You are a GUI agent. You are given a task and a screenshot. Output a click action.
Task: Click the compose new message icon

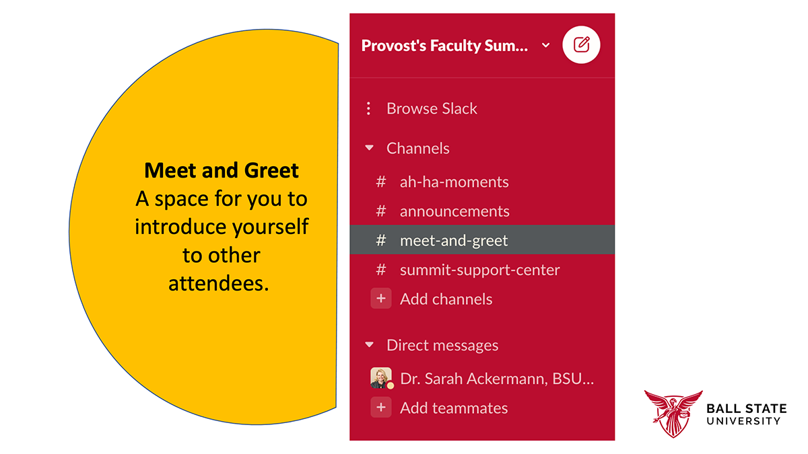pos(581,45)
